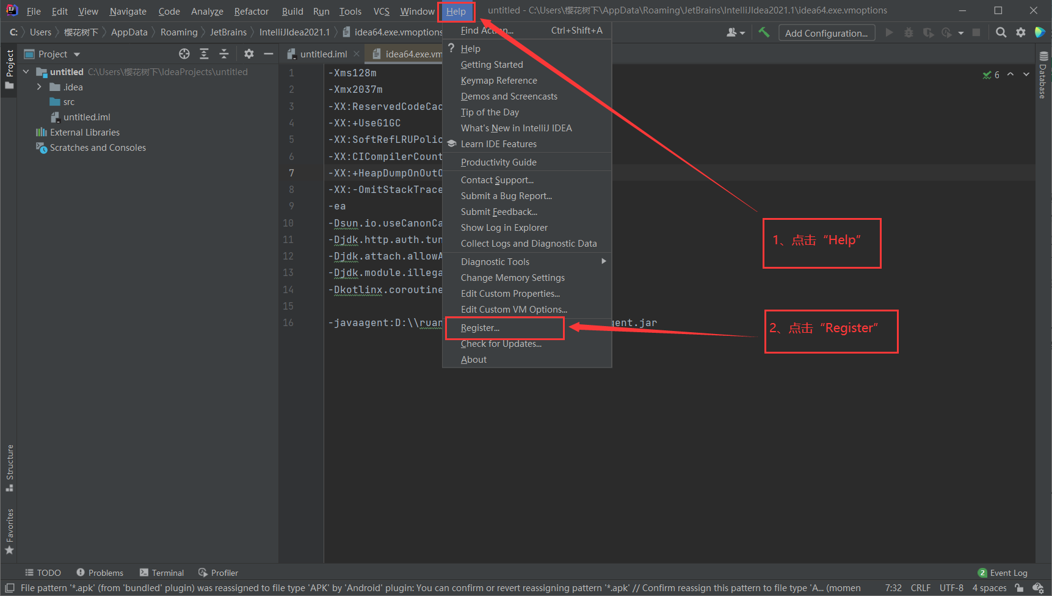
Task: Open the run options dropdown arrow in toolbar
Action: [961, 33]
